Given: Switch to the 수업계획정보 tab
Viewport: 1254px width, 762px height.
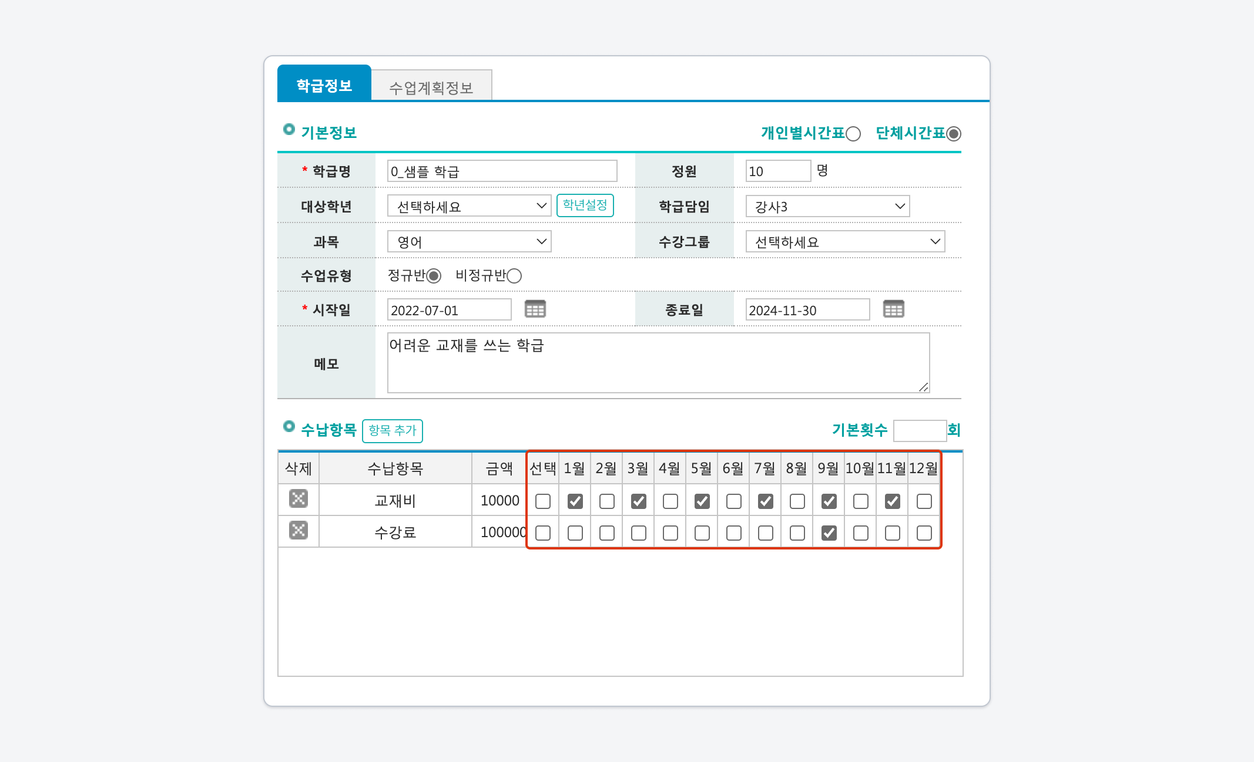Looking at the screenshot, I should tap(431, 87).
